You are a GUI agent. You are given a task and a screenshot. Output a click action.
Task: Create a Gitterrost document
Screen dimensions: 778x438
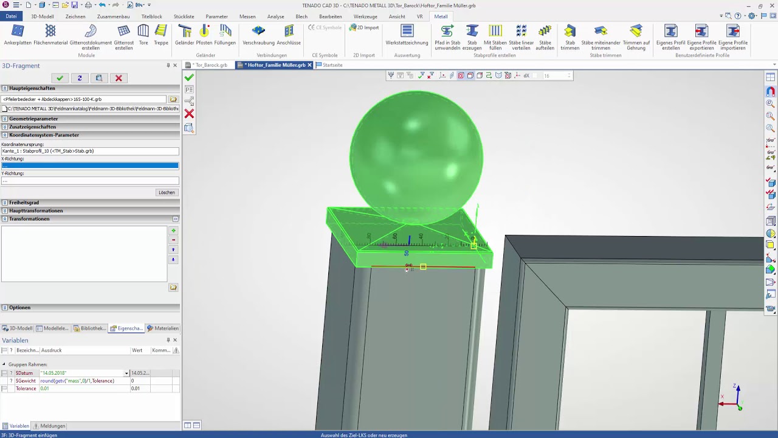click(x=91, y=37)
